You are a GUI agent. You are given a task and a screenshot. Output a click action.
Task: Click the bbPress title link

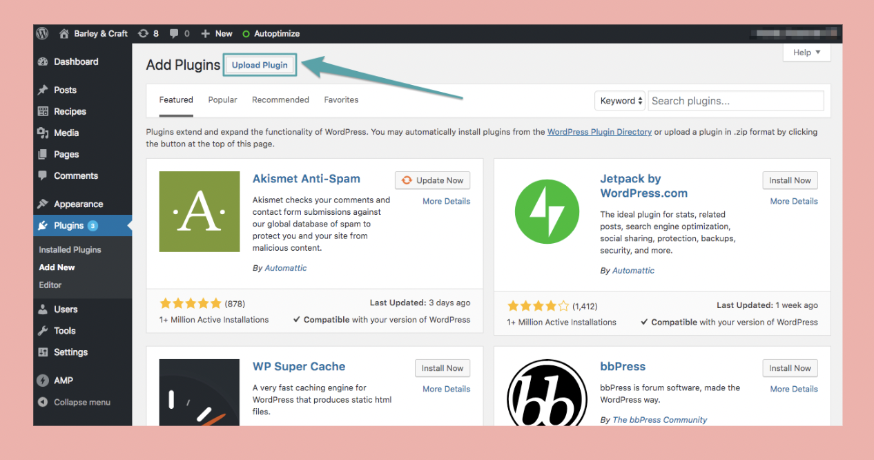(x=623, y=366)
